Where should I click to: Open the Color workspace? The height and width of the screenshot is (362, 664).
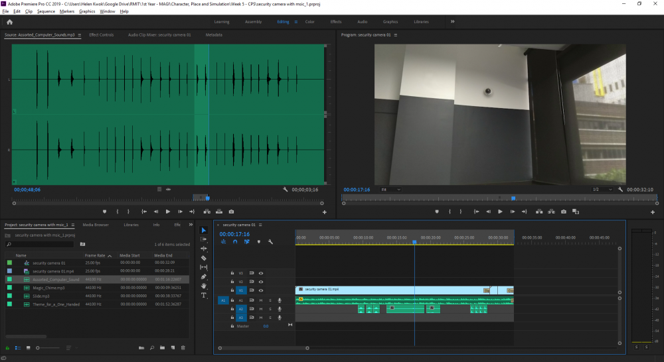[x=310, y=22]
